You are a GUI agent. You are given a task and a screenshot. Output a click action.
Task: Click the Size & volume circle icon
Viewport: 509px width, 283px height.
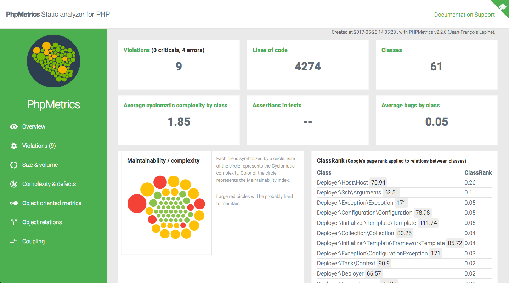[14, 165]
